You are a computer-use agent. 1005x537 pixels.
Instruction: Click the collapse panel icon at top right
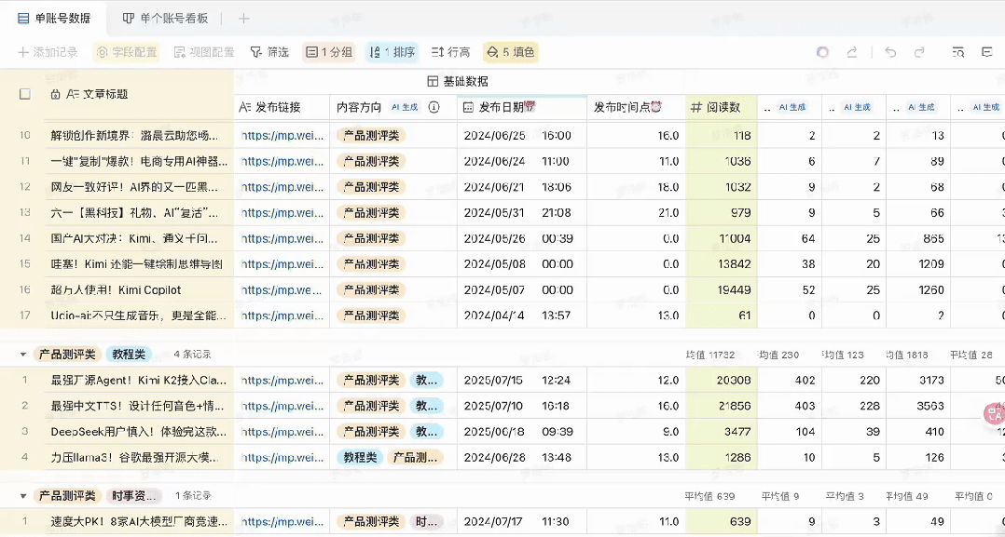988,53
